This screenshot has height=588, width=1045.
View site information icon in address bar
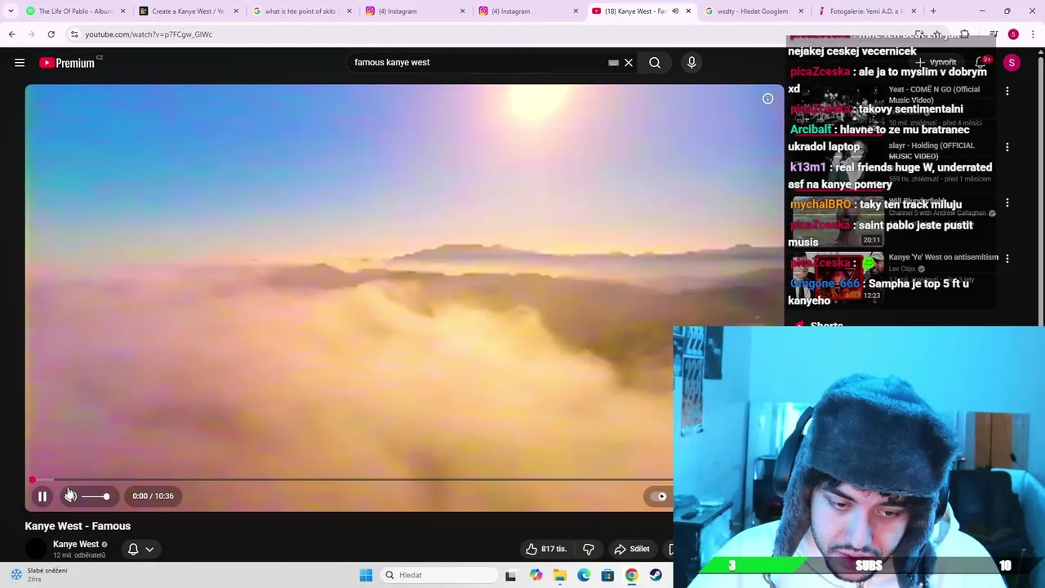coord(74,34)
